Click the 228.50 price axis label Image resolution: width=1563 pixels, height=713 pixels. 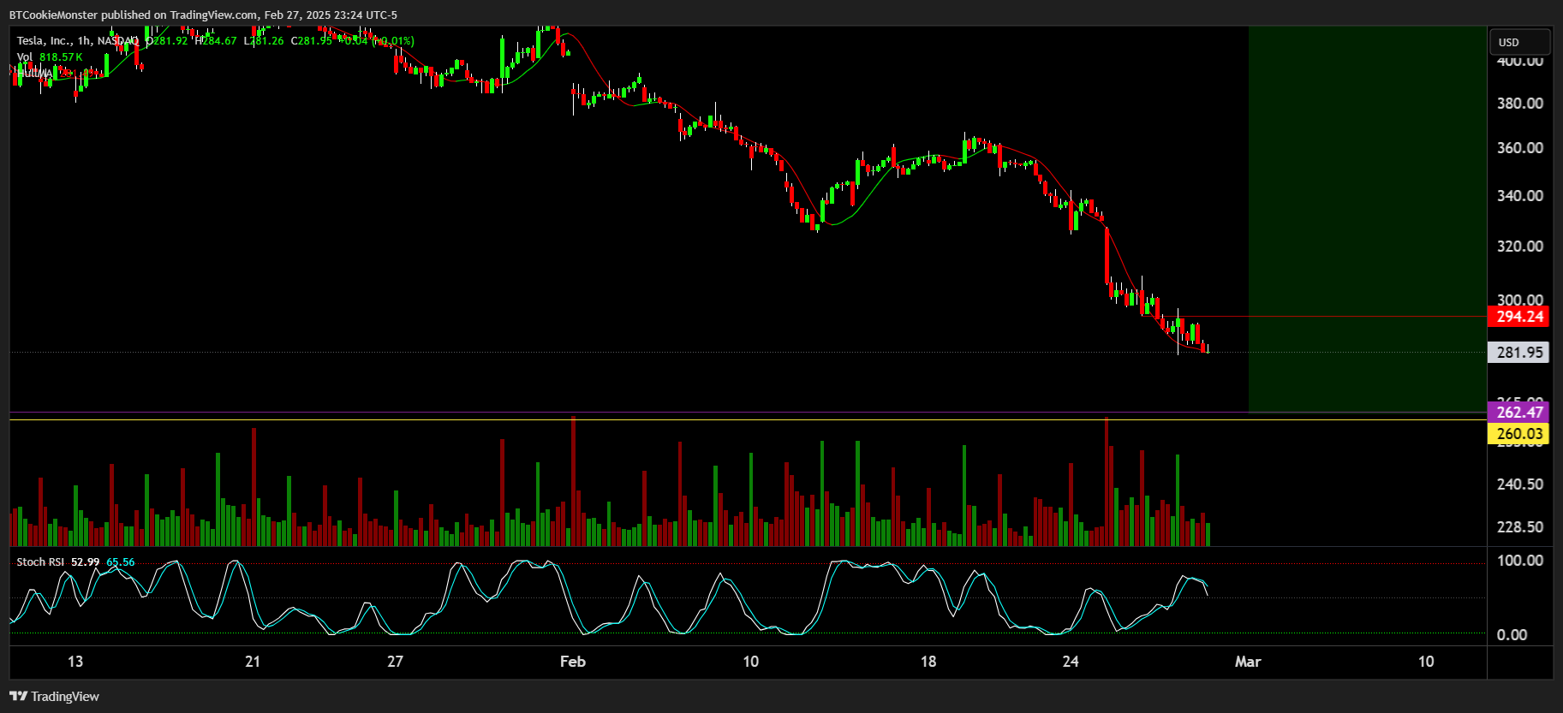(x=1519, y=527)
